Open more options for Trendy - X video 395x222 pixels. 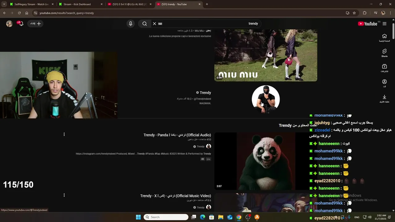pos(64,195)
